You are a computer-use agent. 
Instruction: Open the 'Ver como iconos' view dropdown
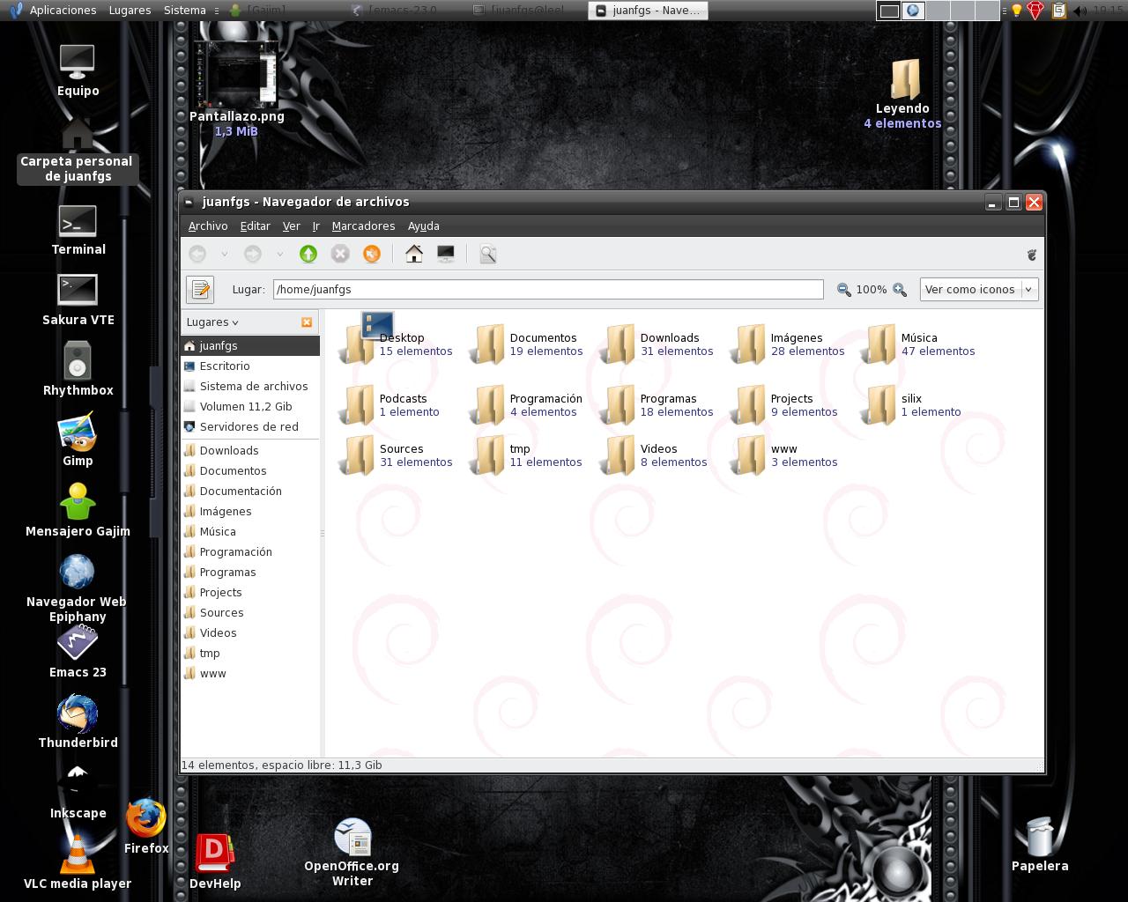979,289
